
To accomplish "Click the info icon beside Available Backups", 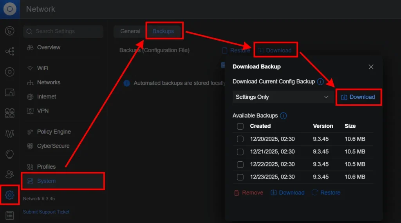I will pyautogui.click(x=284, y=116).
